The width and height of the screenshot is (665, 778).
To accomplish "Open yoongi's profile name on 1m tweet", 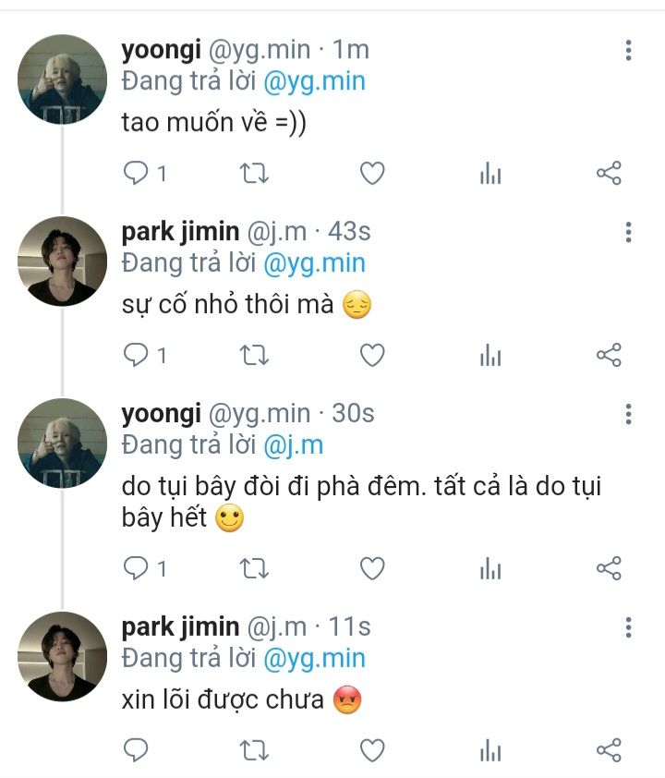I will (152, 50).
